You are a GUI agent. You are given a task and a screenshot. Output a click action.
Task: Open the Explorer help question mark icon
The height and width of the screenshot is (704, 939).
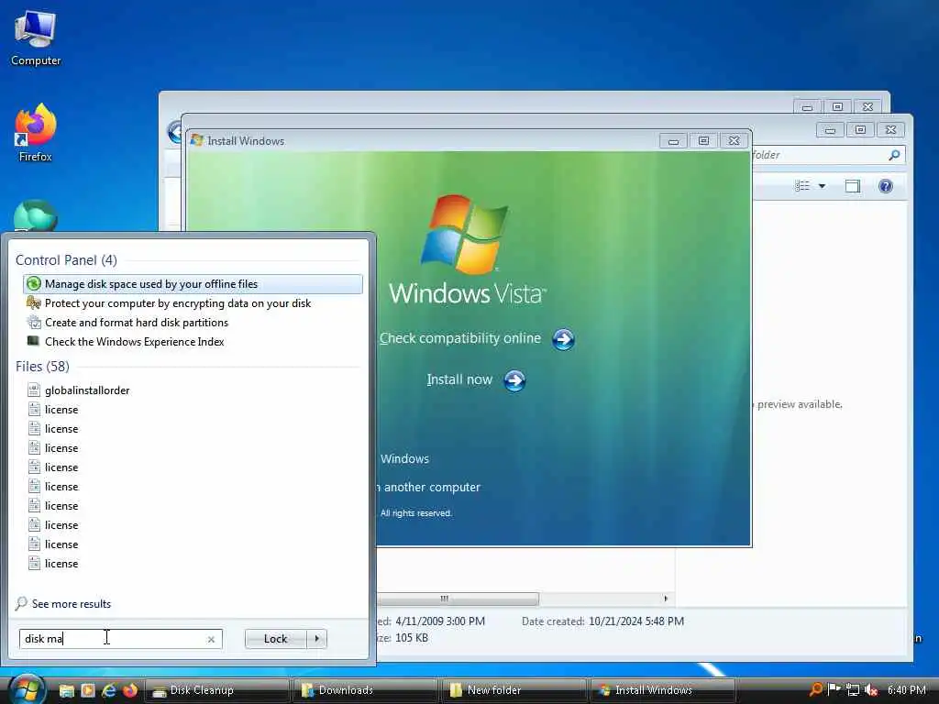[x=885, y=186]
